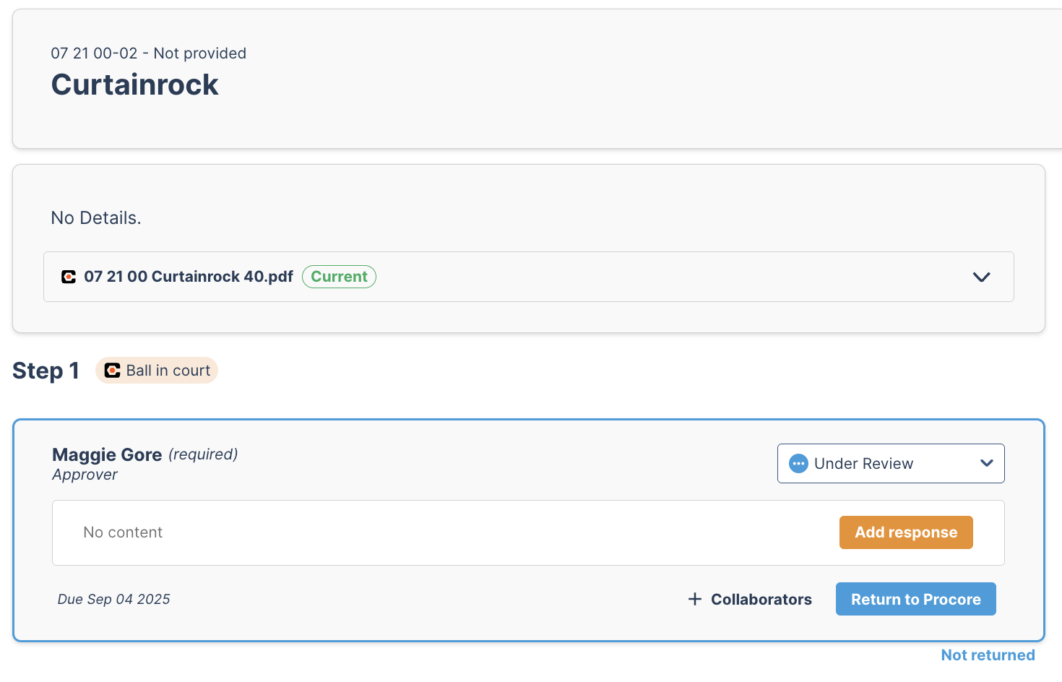1062x682 pixels.
Task: Open the Under Review status dropdown
Action: pyautogui.click(x=891, y=464)
